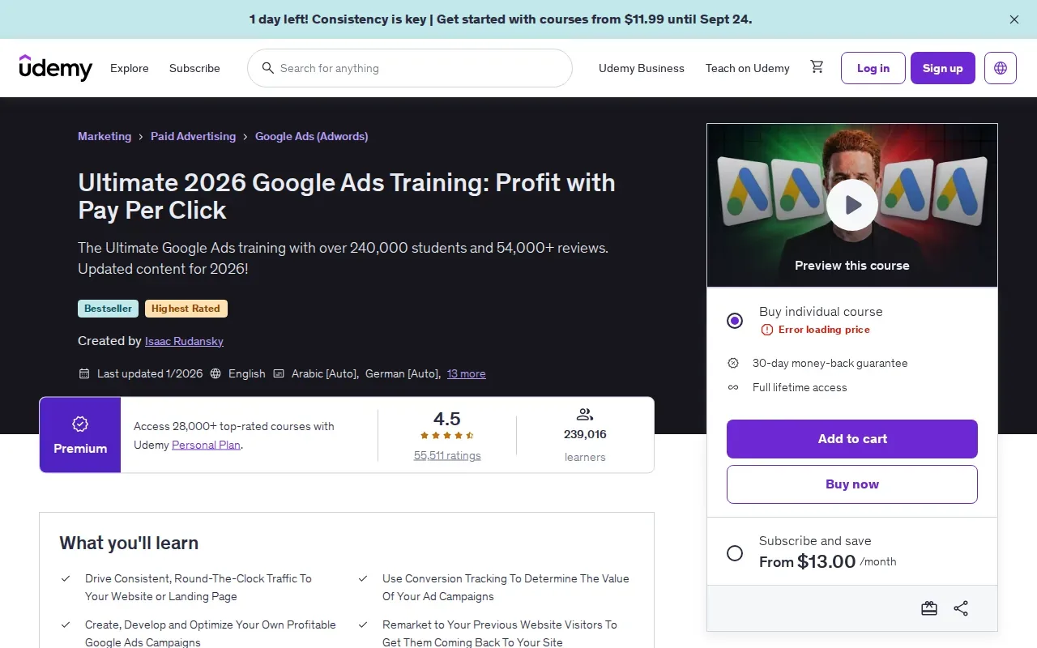Image resolution: width=1037 pixels, height=648 pixels.
Task: Click the money-back guarantee icon
Action: pos(733,363)
